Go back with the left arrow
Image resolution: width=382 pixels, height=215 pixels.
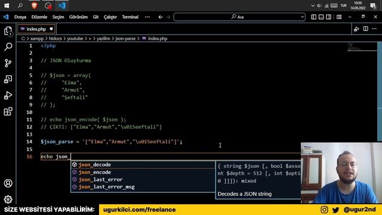(x=161, y=17)
